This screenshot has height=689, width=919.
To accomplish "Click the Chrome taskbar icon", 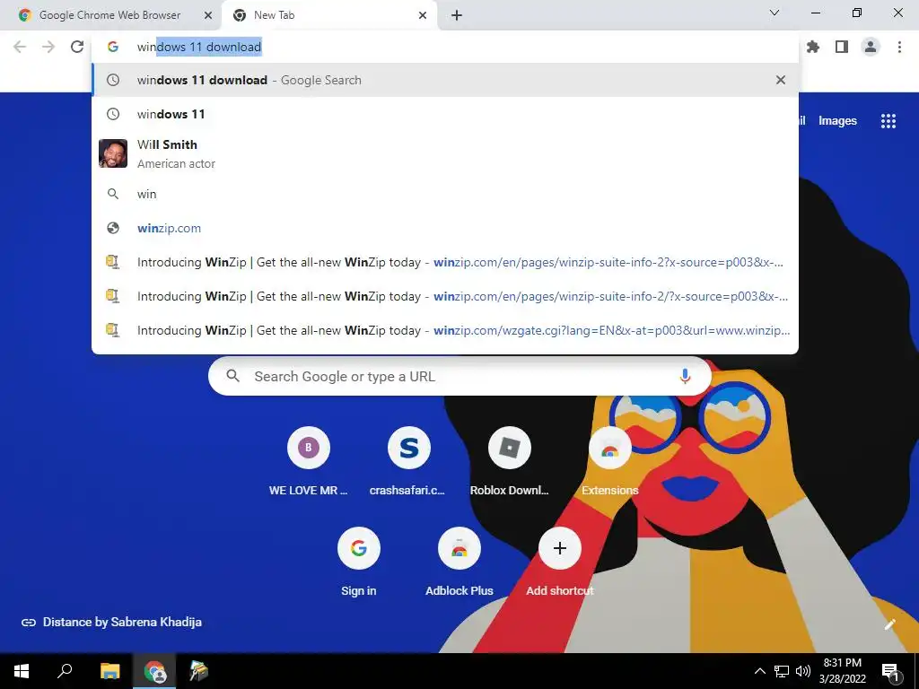I will coord(154,671).
